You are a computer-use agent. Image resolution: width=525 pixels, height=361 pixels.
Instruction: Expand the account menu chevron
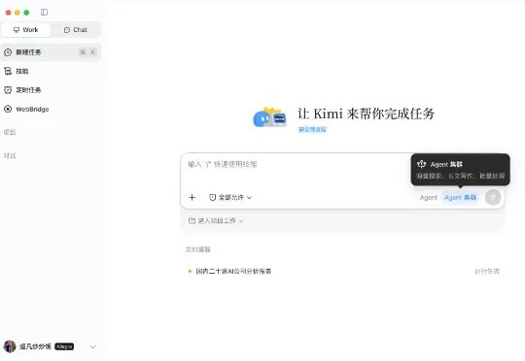click(92, 346)
